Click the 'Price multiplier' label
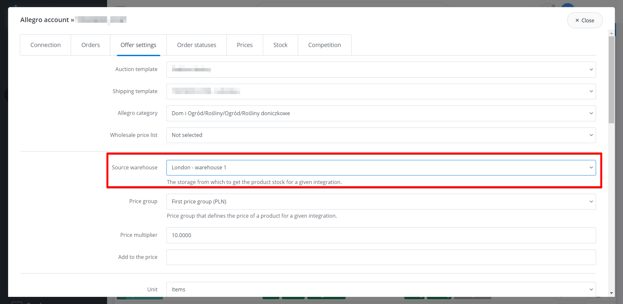This screenshot has height=304, width=623. point(139,235)
